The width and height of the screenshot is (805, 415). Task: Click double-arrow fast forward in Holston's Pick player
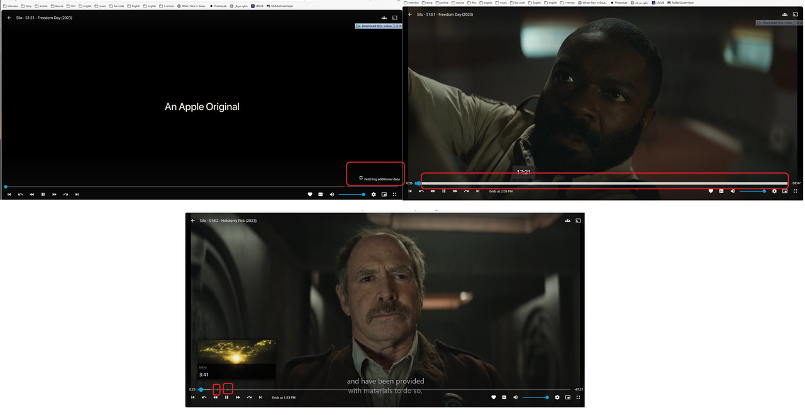coord(238,397)
